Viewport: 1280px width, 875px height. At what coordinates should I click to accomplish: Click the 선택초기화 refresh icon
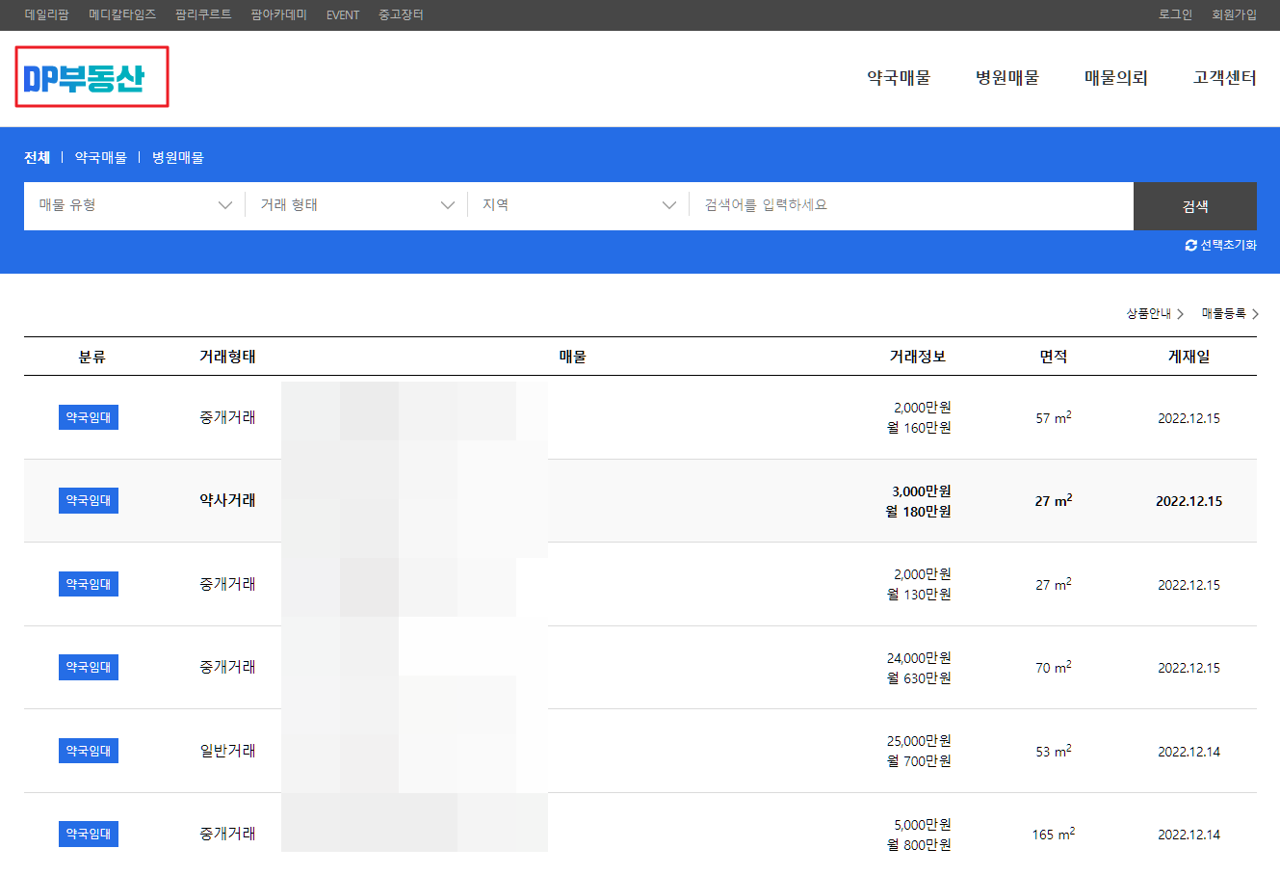(1190, 246)
